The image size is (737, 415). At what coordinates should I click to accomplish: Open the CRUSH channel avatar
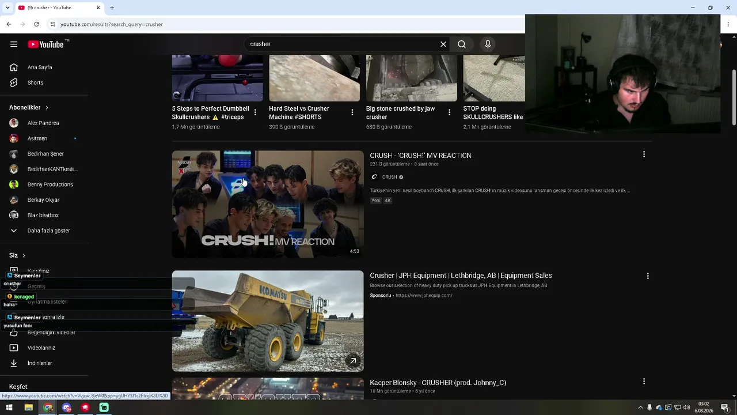tap(374, 177)
